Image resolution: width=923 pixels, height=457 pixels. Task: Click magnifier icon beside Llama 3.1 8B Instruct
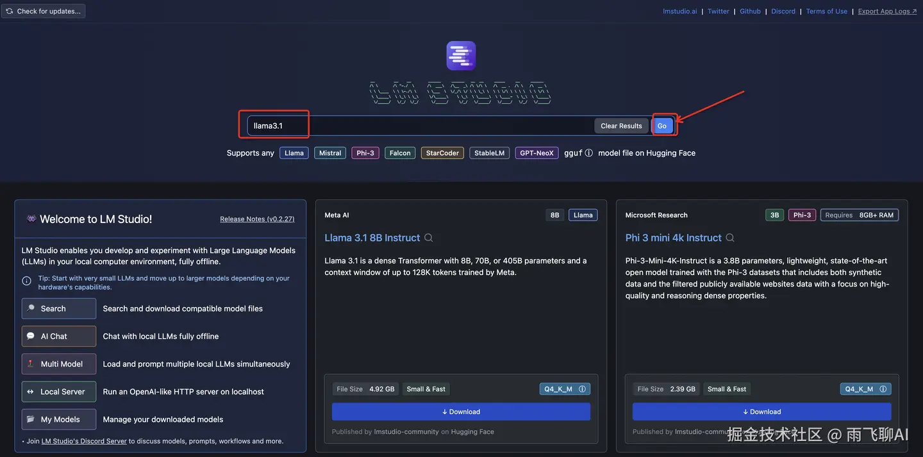[429, 238]
